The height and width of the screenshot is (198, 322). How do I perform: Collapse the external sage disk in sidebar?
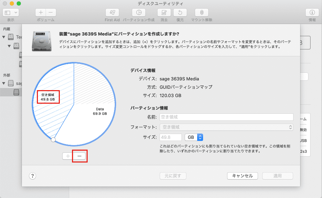4,84
